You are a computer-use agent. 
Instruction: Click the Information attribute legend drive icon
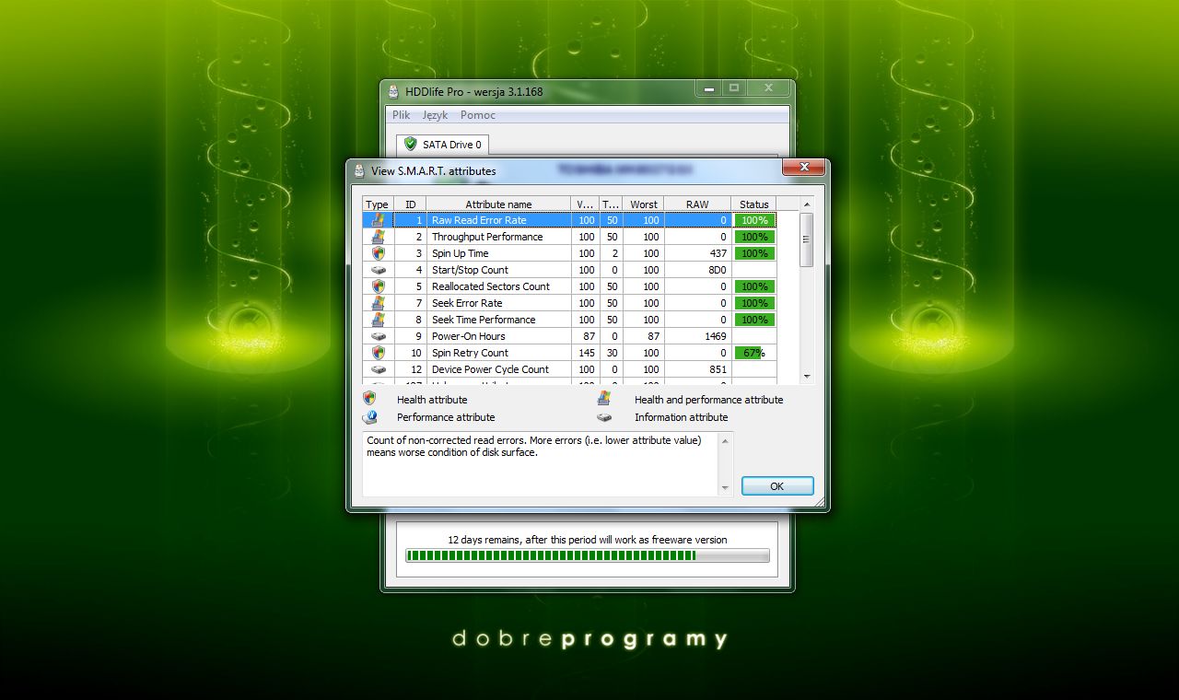[604, 416]
